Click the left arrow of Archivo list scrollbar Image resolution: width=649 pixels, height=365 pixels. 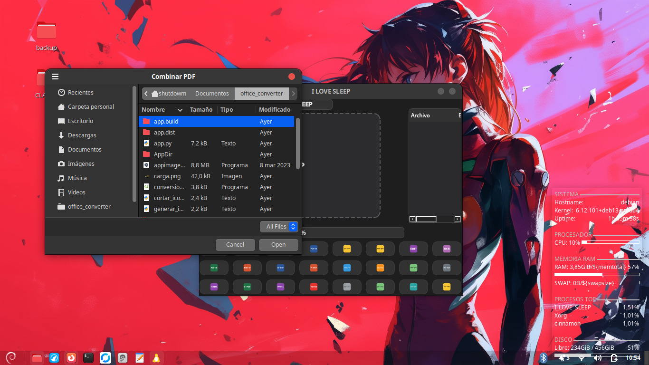(412, 219)
